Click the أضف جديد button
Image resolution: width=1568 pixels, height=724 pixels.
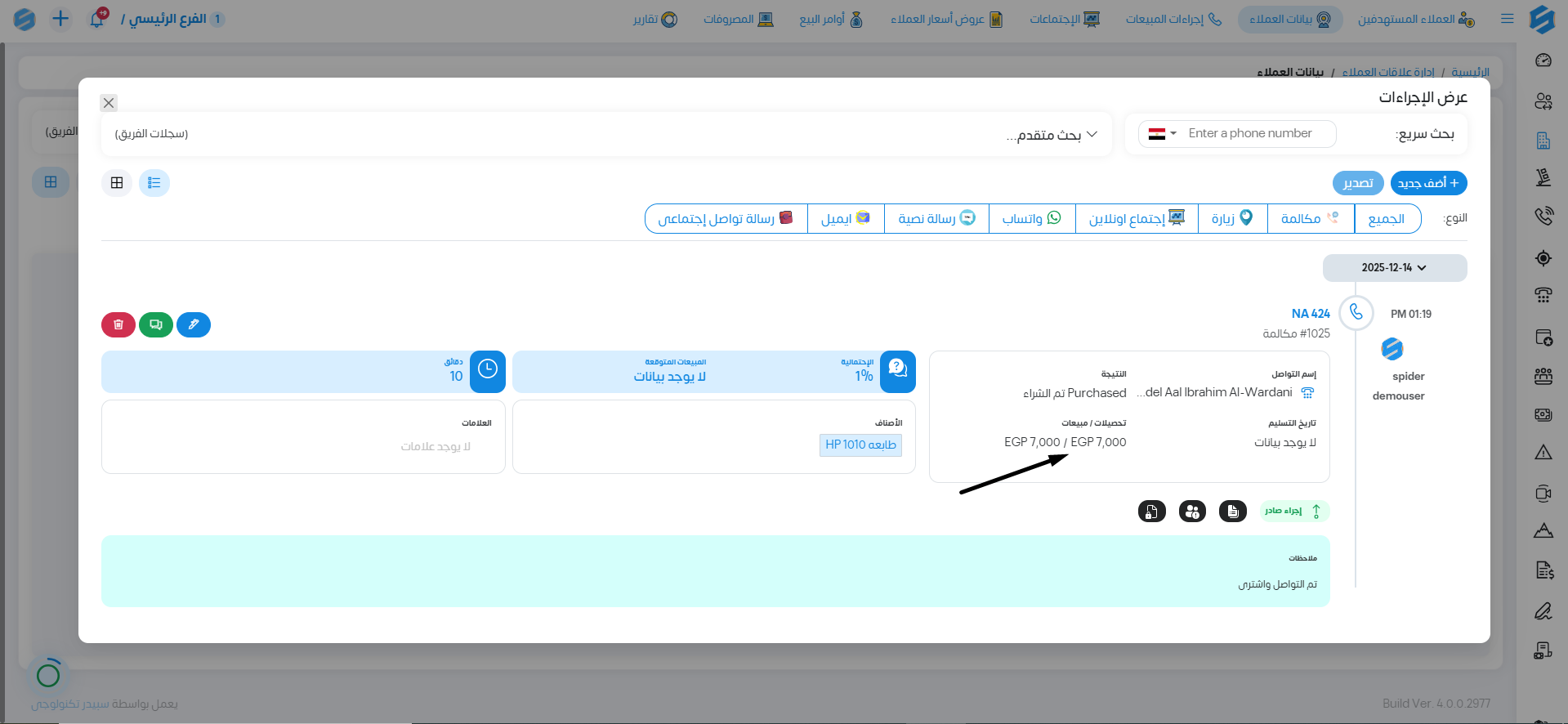1428,183
